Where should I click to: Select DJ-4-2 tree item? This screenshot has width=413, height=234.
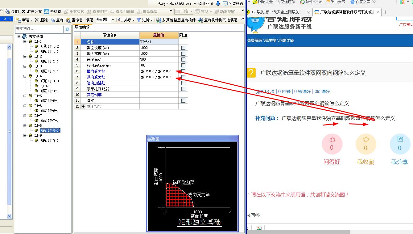[46, 86]
